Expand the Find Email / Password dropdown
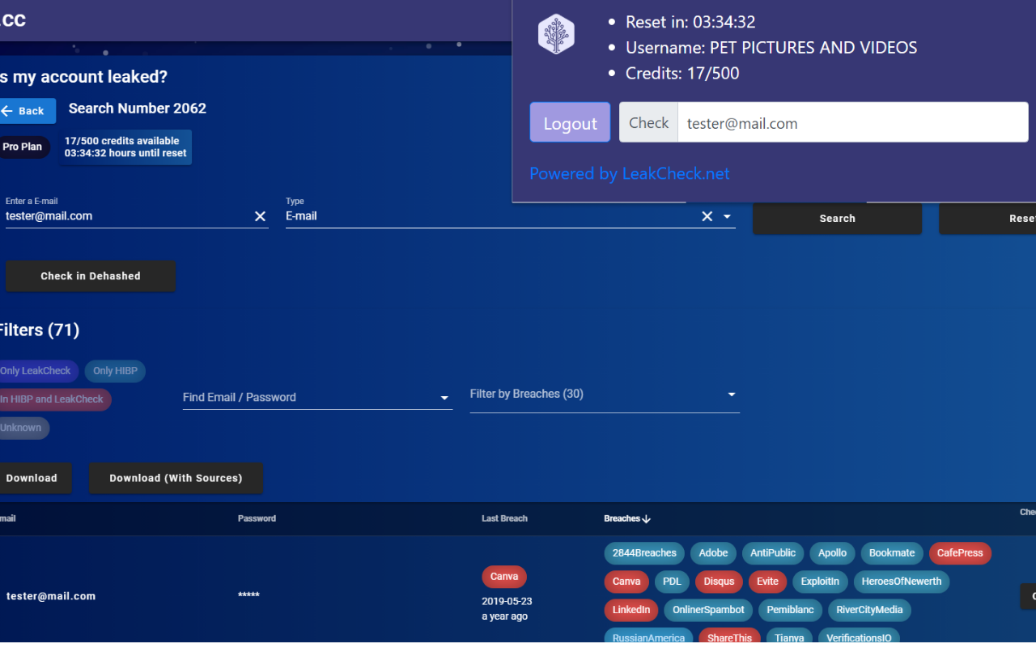1036x648 pixels. (x=444, y=398)
